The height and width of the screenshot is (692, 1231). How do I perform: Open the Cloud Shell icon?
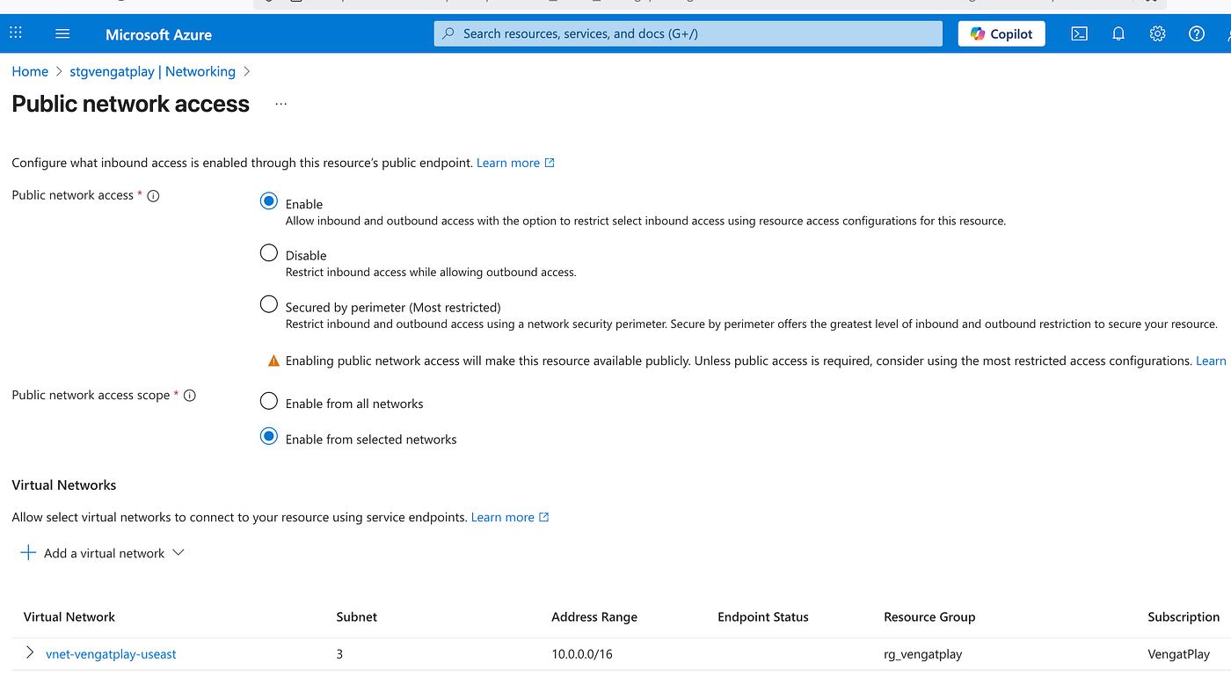pyautogui.click(x=1079, y=33)
